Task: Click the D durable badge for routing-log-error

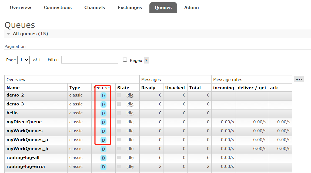Action: click(x=103, y=167)
